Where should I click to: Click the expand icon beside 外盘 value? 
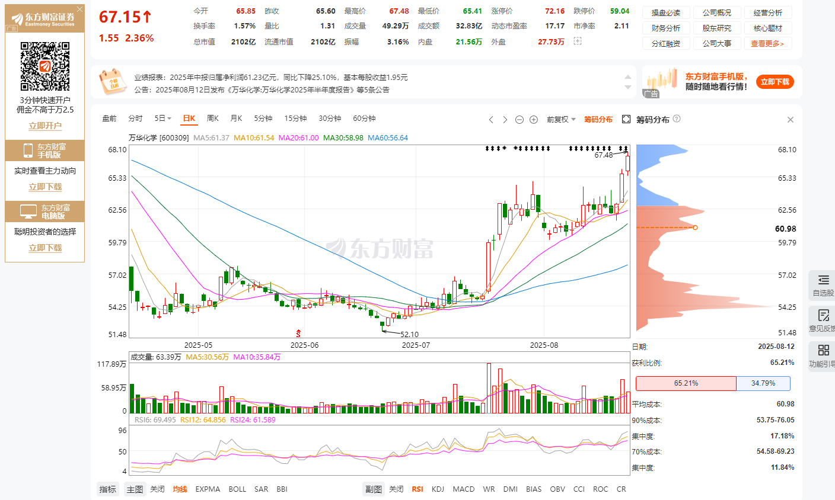[x=578, y=41]
